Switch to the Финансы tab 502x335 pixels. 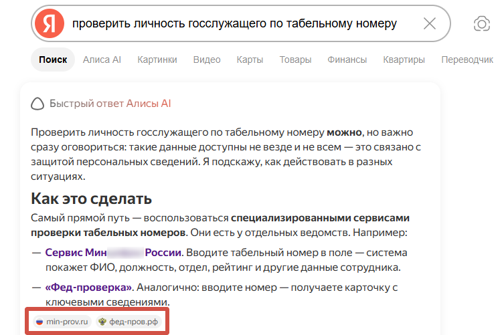pyautogui.click(x=347, y=60)
